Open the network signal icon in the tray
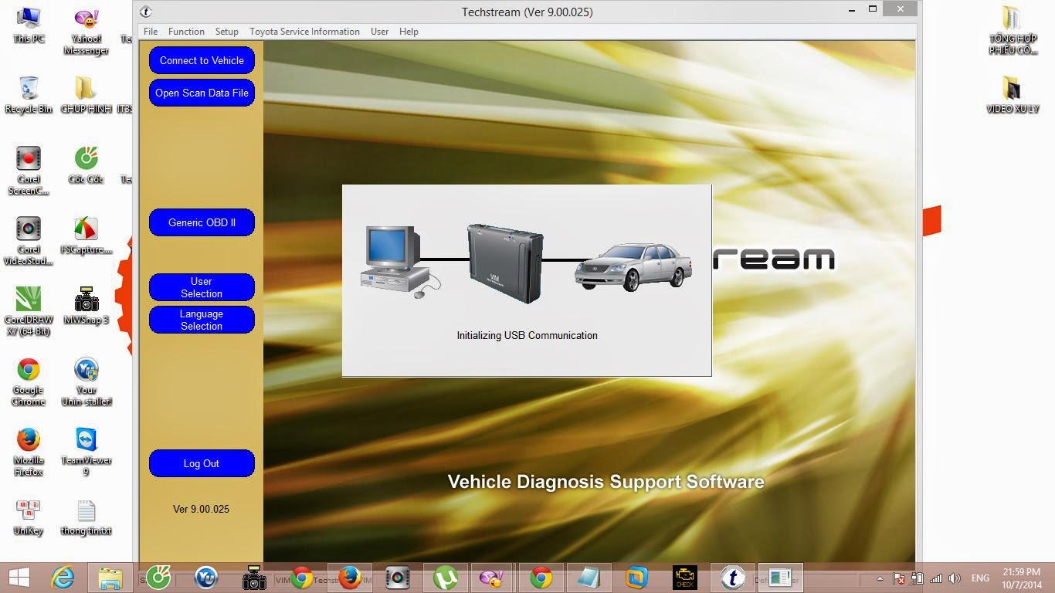The image size is (1055, 593). pos(936,578)
